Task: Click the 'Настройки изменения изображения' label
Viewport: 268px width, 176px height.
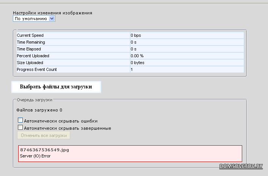Action: [x=52, y=13]
